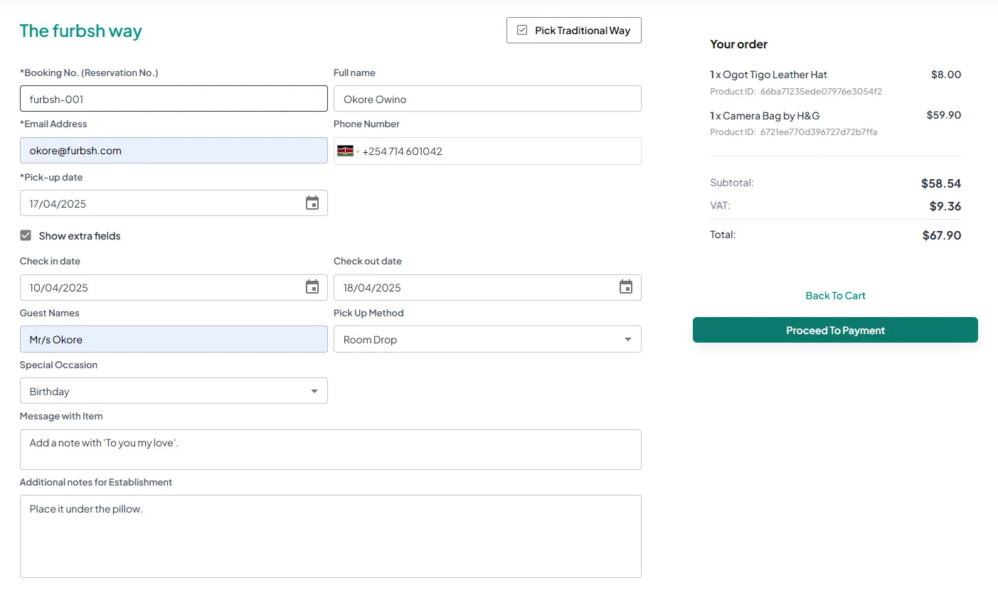Open the Pick-up date calendar icon

[x=312, y=203]
